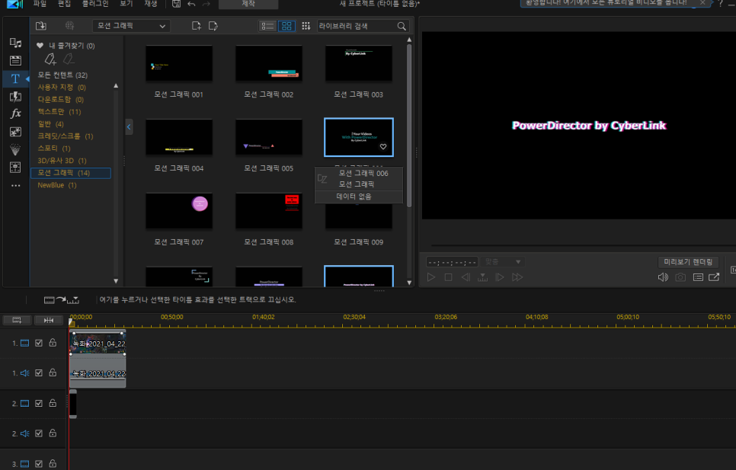This screenshot has width=736, height=470.
Task: Open the Video Overlay Room sparkle icon
Action: 15,132
